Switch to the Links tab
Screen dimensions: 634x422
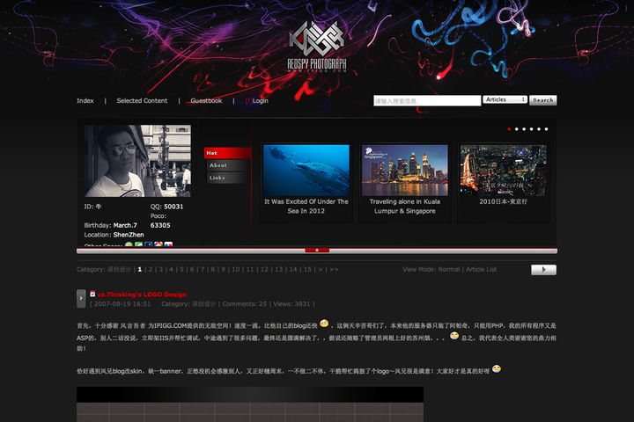[228, 178]
